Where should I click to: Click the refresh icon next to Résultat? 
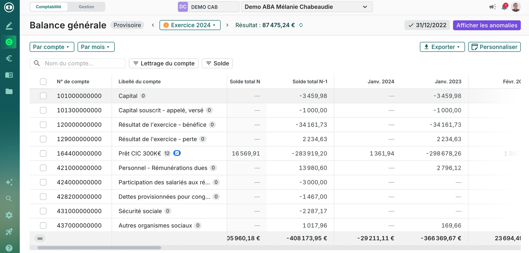pos(301,25)
